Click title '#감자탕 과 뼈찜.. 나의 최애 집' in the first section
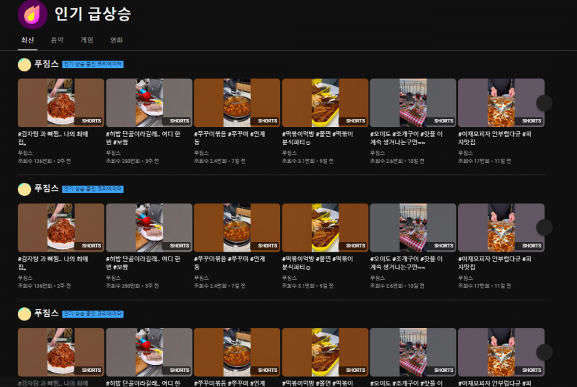 point(53,138)
